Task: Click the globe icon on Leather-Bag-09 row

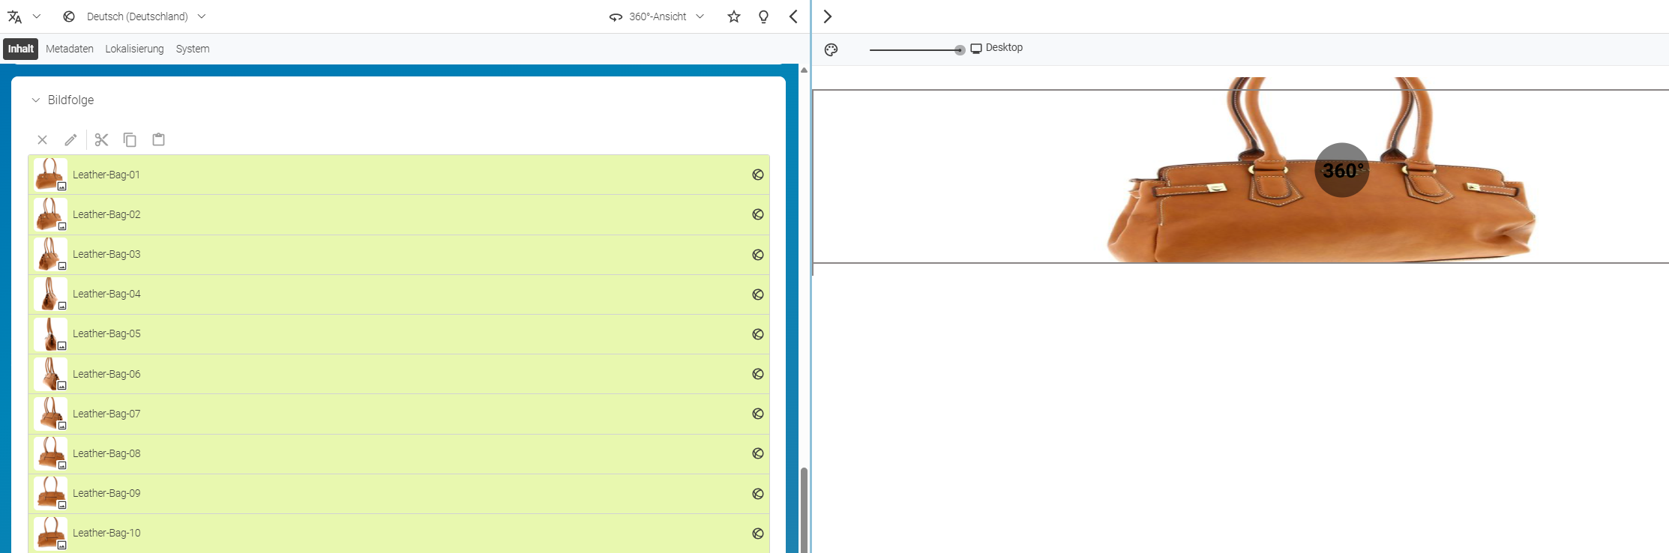Action: (758, 494)
